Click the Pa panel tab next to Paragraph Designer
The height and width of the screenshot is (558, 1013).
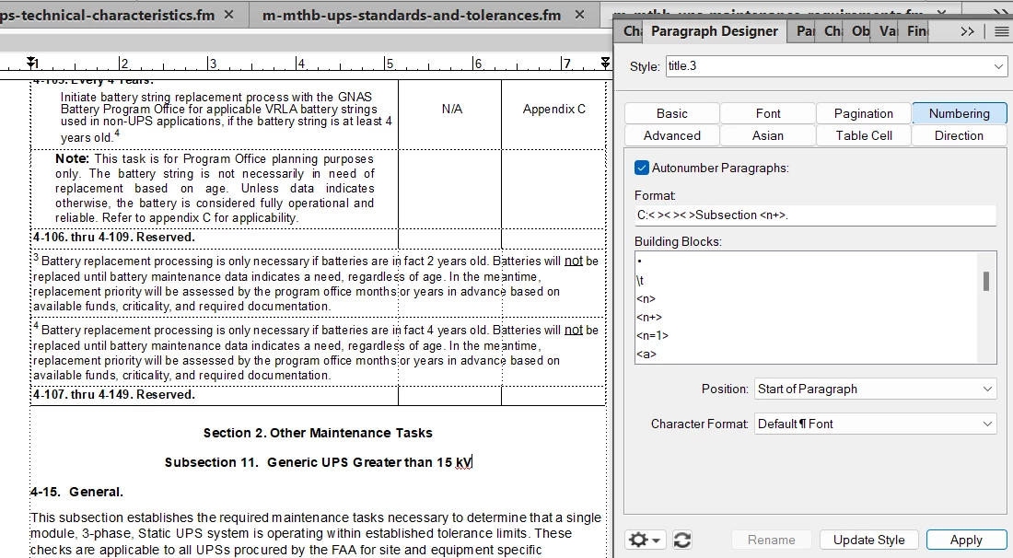(x=805, y=31)
